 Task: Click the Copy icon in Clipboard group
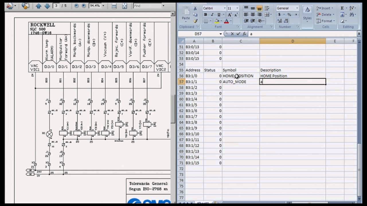coord(195,15)
